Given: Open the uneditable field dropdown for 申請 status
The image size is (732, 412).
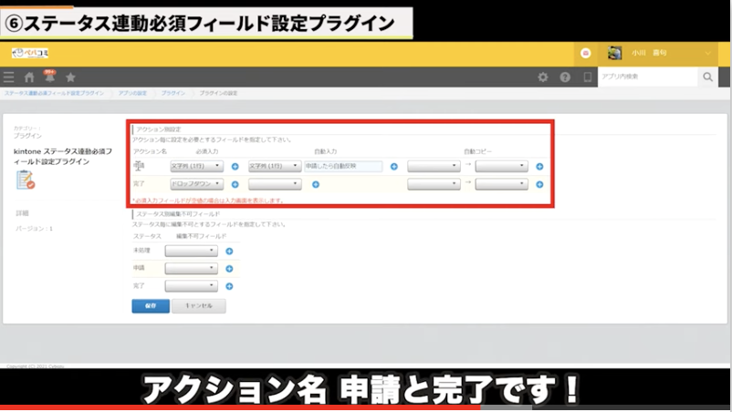Looking at the screenshot, I should click(191, 268).
